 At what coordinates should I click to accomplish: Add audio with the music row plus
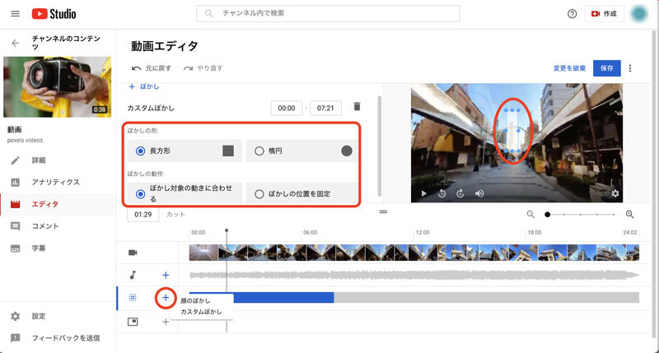click(x=166, y=275)
